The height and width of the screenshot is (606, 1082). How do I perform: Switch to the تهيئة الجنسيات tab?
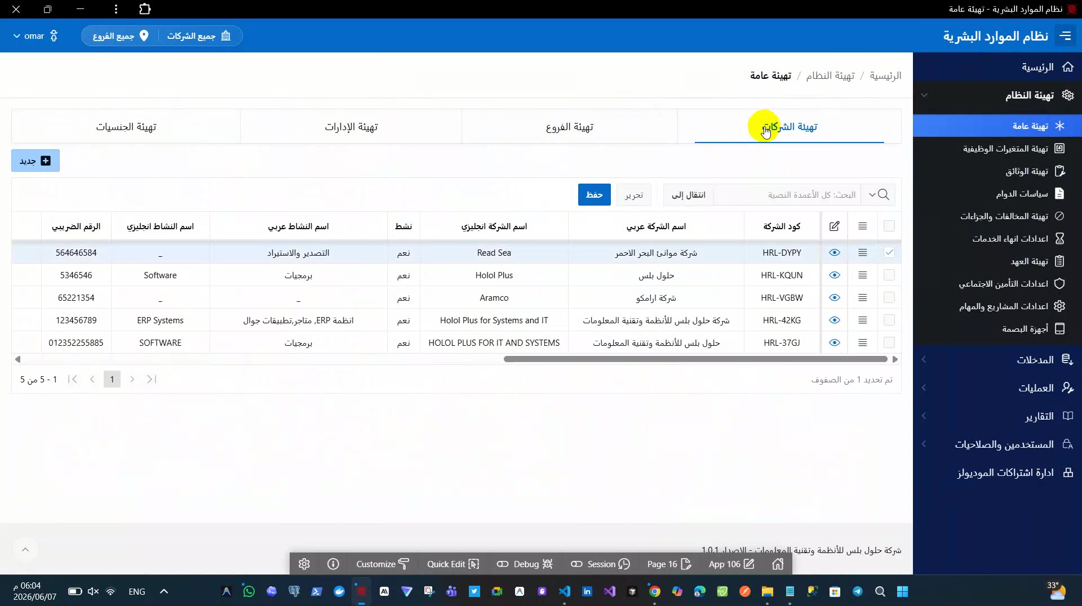[x=126, y=127]
